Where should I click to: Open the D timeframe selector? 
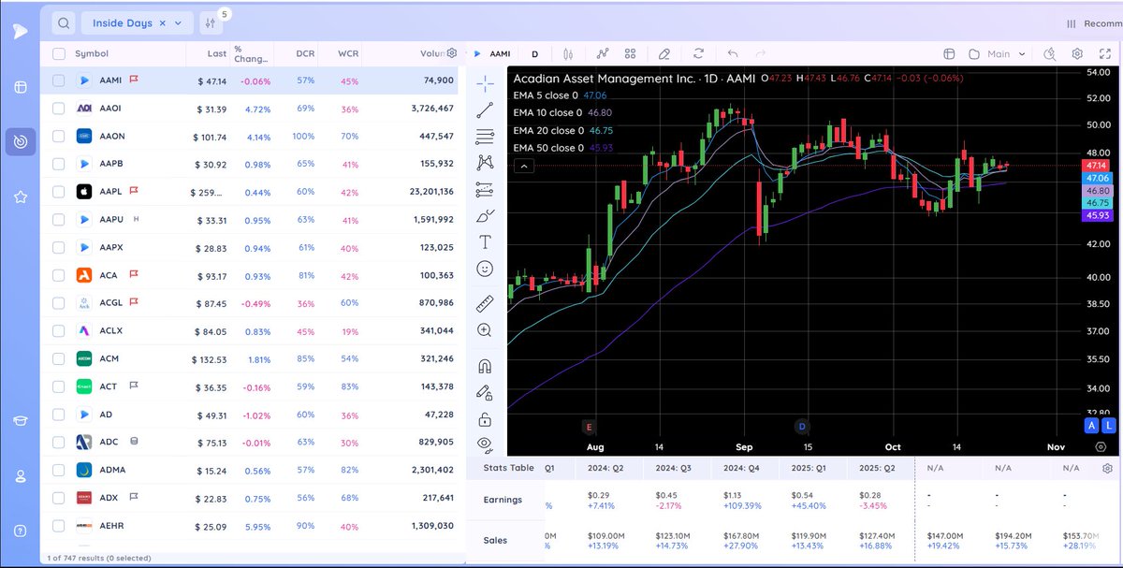[x=537, y=53]
